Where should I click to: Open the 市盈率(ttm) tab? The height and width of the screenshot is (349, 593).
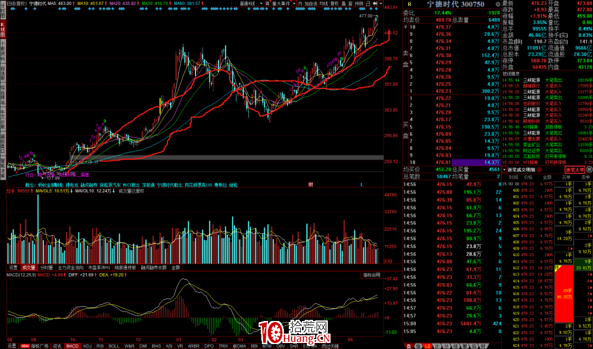pyautogui.click(x=99, y=268)
